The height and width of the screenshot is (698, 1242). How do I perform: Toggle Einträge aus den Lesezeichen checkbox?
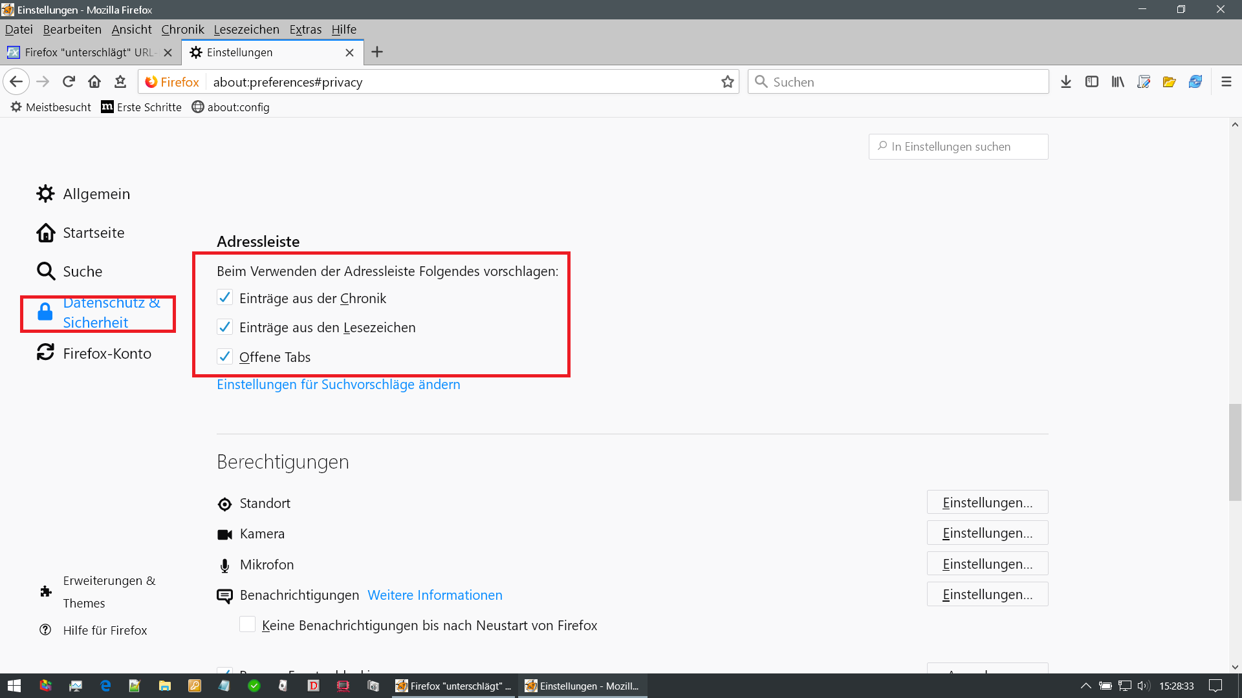(225, 327)
